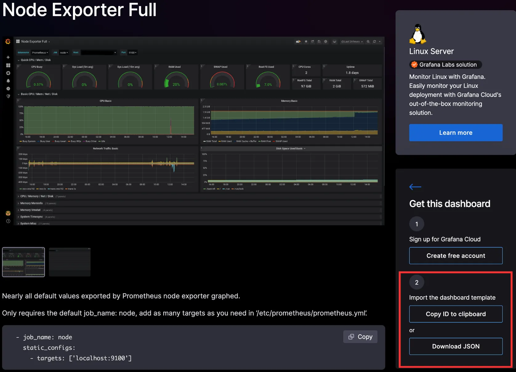Click the Download JSON button
This screenshot has width=516, height=372.
coord(456,346)
